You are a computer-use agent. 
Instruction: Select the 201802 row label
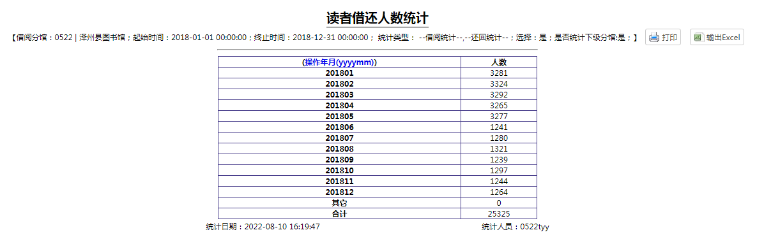coord(340,83)
